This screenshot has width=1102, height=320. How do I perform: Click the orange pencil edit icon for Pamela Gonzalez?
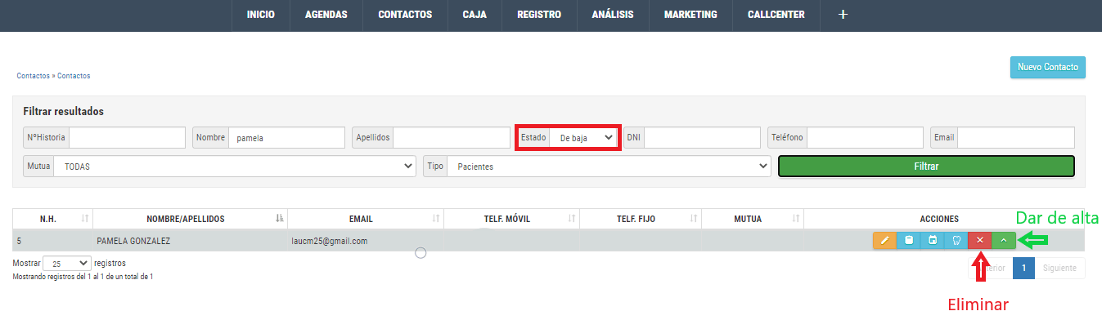pos(884,240)
